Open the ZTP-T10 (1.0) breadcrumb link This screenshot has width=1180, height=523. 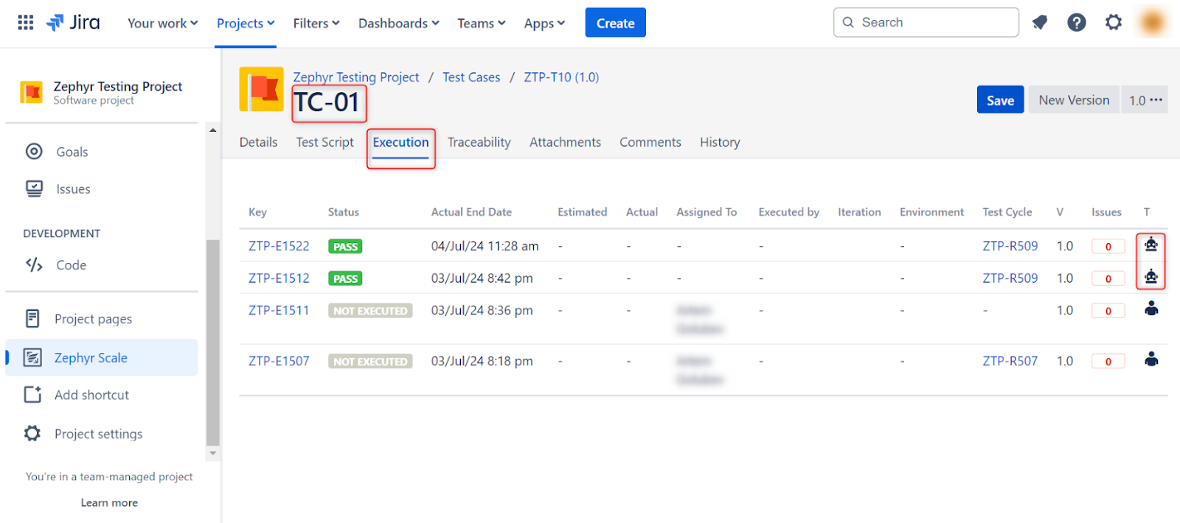pyautogui.click(x=561, y=77)
